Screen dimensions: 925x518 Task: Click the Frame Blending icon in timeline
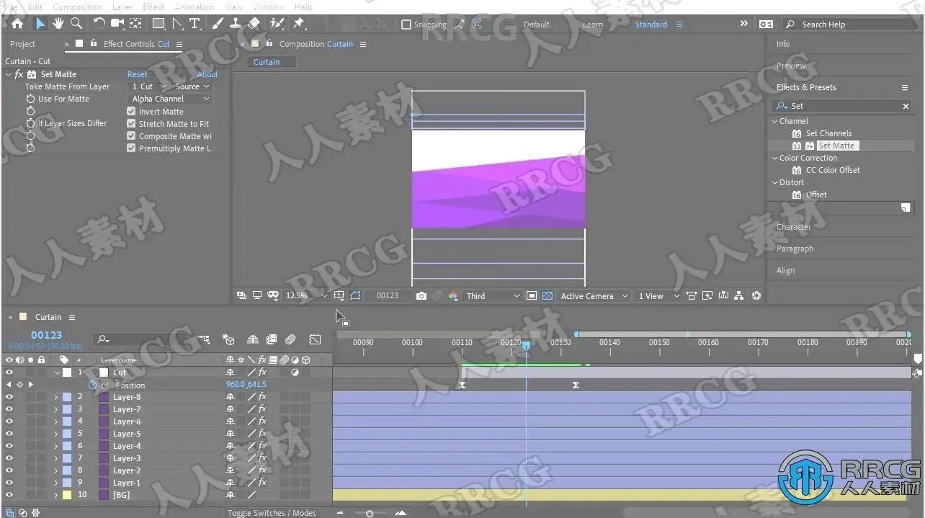[x=272, y=339]
